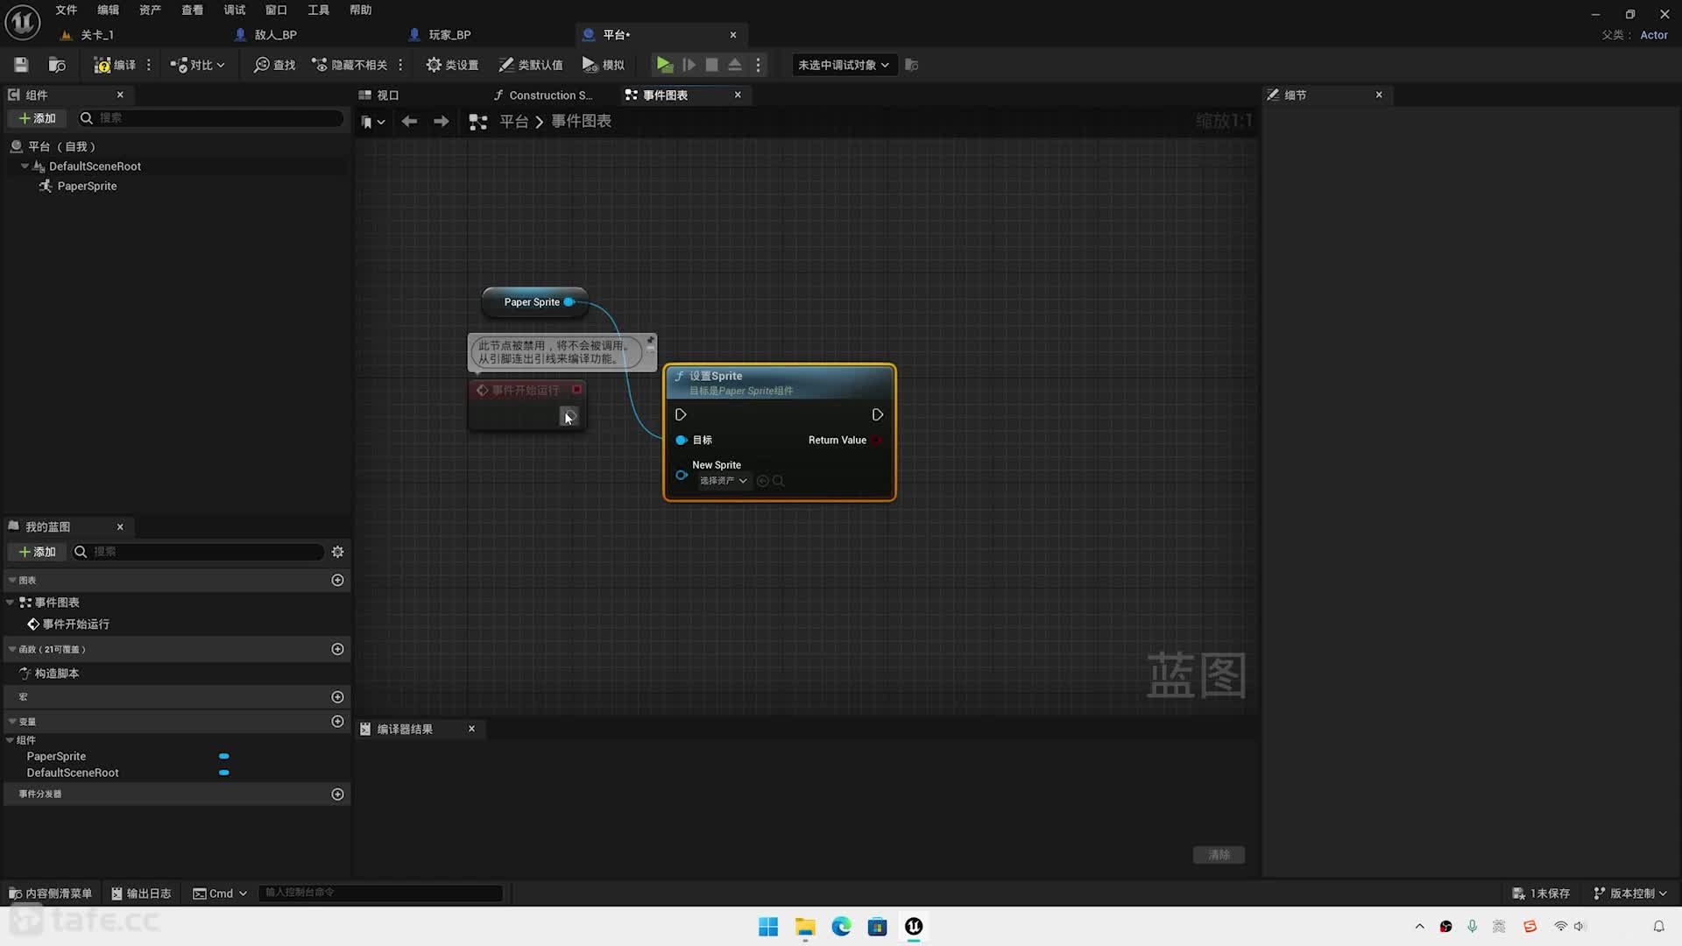Click Paper Sprite node output pin
The width and height of the screenshot is (1682, 946).
[x=569, y=302]
